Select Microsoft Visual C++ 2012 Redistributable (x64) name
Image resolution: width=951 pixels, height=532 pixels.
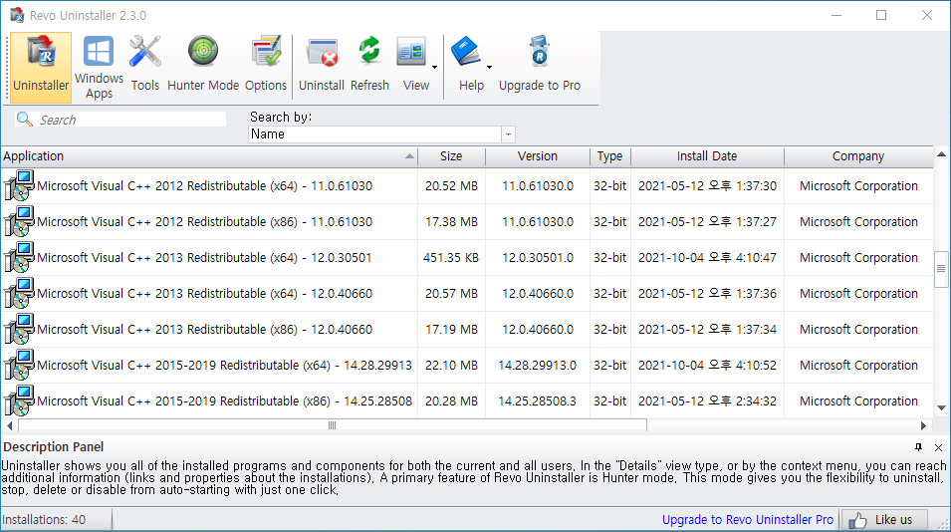[204, 185]
